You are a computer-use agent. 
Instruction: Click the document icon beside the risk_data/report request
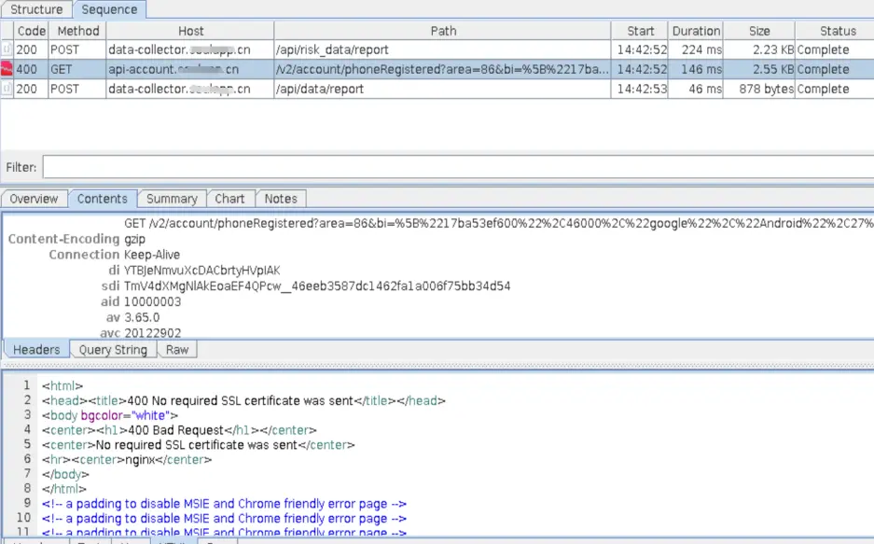(7, 49)
